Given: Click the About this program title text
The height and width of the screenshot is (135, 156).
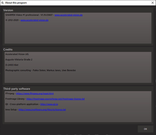Looking at the screenshot, I should pyautogui.click(x=16, y=3).
